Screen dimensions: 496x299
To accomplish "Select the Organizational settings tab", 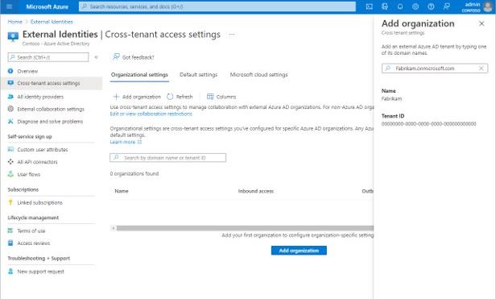I will click(139, 75).
